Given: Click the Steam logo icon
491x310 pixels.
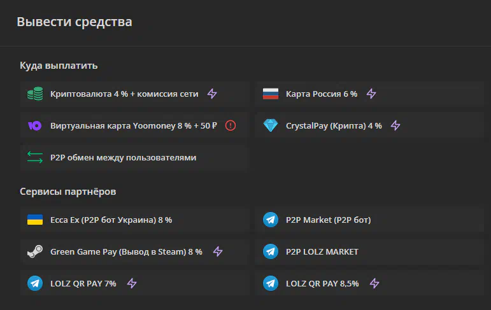Looking at the screenshot, I should [35, 251].
